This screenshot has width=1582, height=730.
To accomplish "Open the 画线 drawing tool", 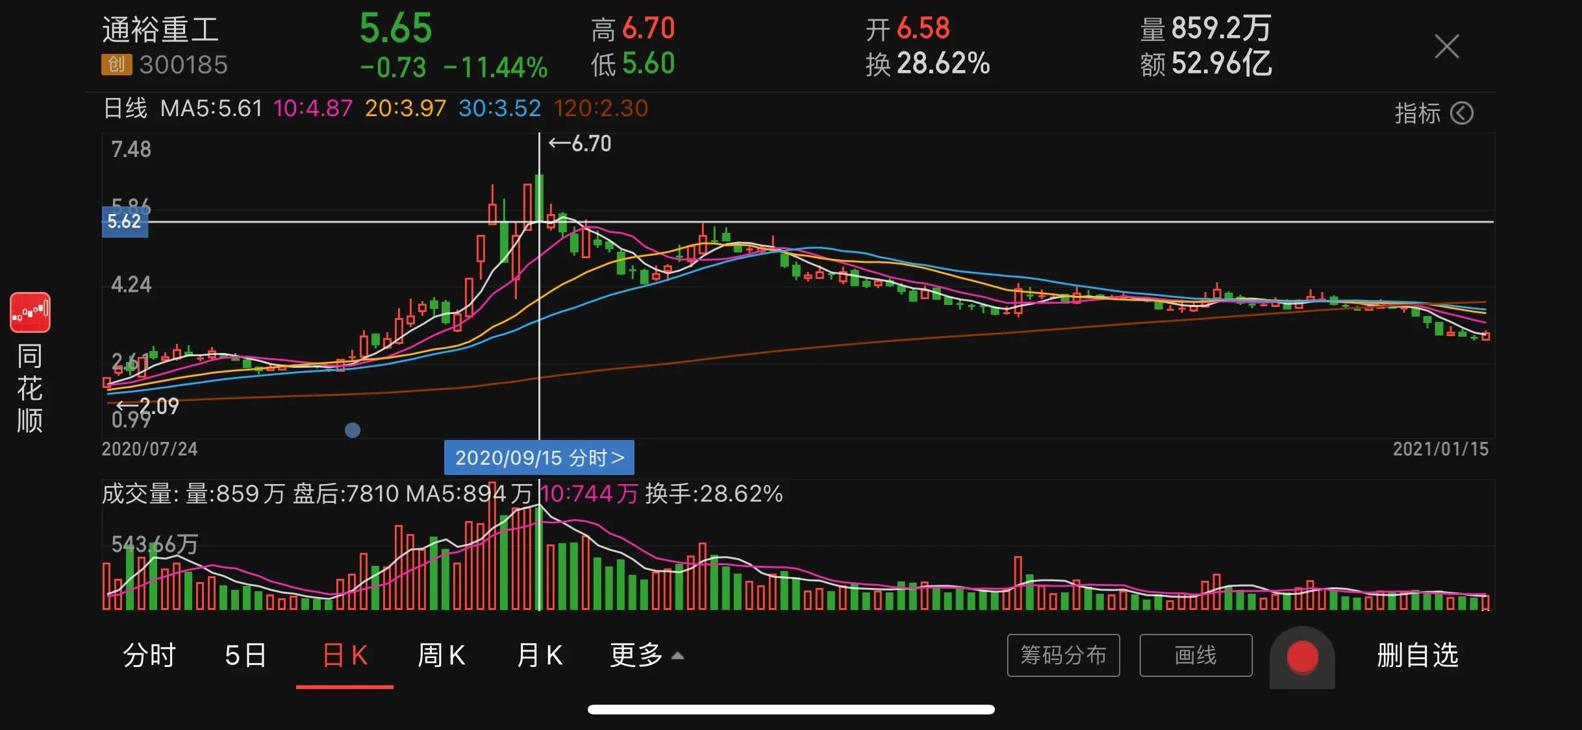I will 1196,655.
